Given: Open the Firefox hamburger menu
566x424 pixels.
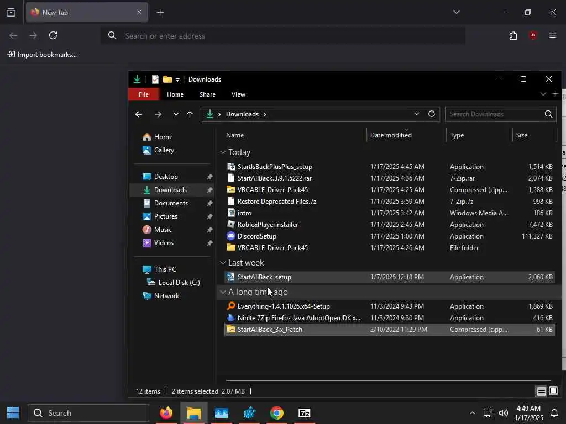Looking at the screenshot, I should coord(553,35).
